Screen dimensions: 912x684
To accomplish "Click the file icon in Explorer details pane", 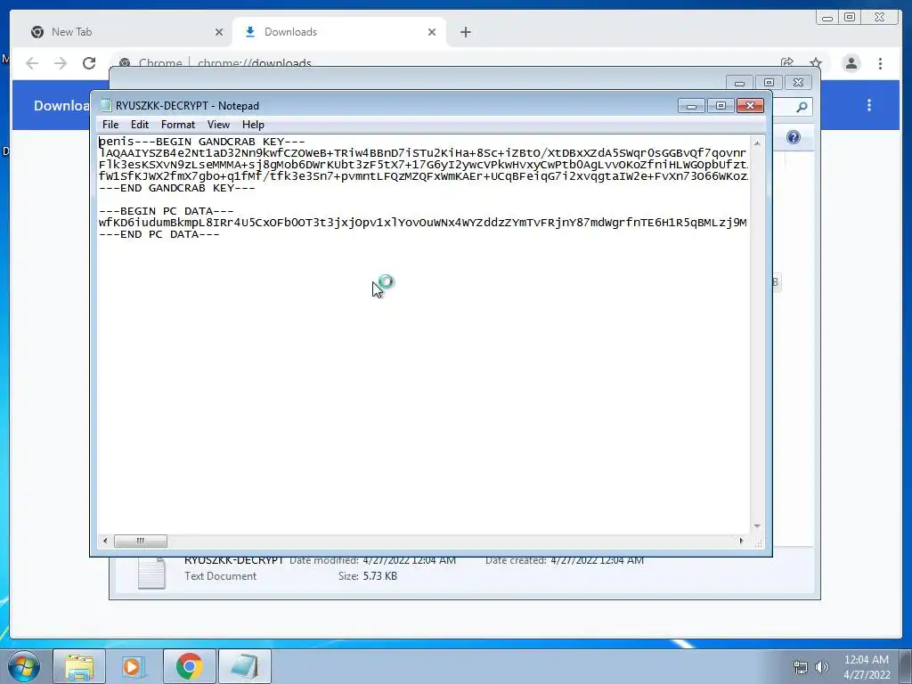I will pyautogui.click(x=151, y=573).
